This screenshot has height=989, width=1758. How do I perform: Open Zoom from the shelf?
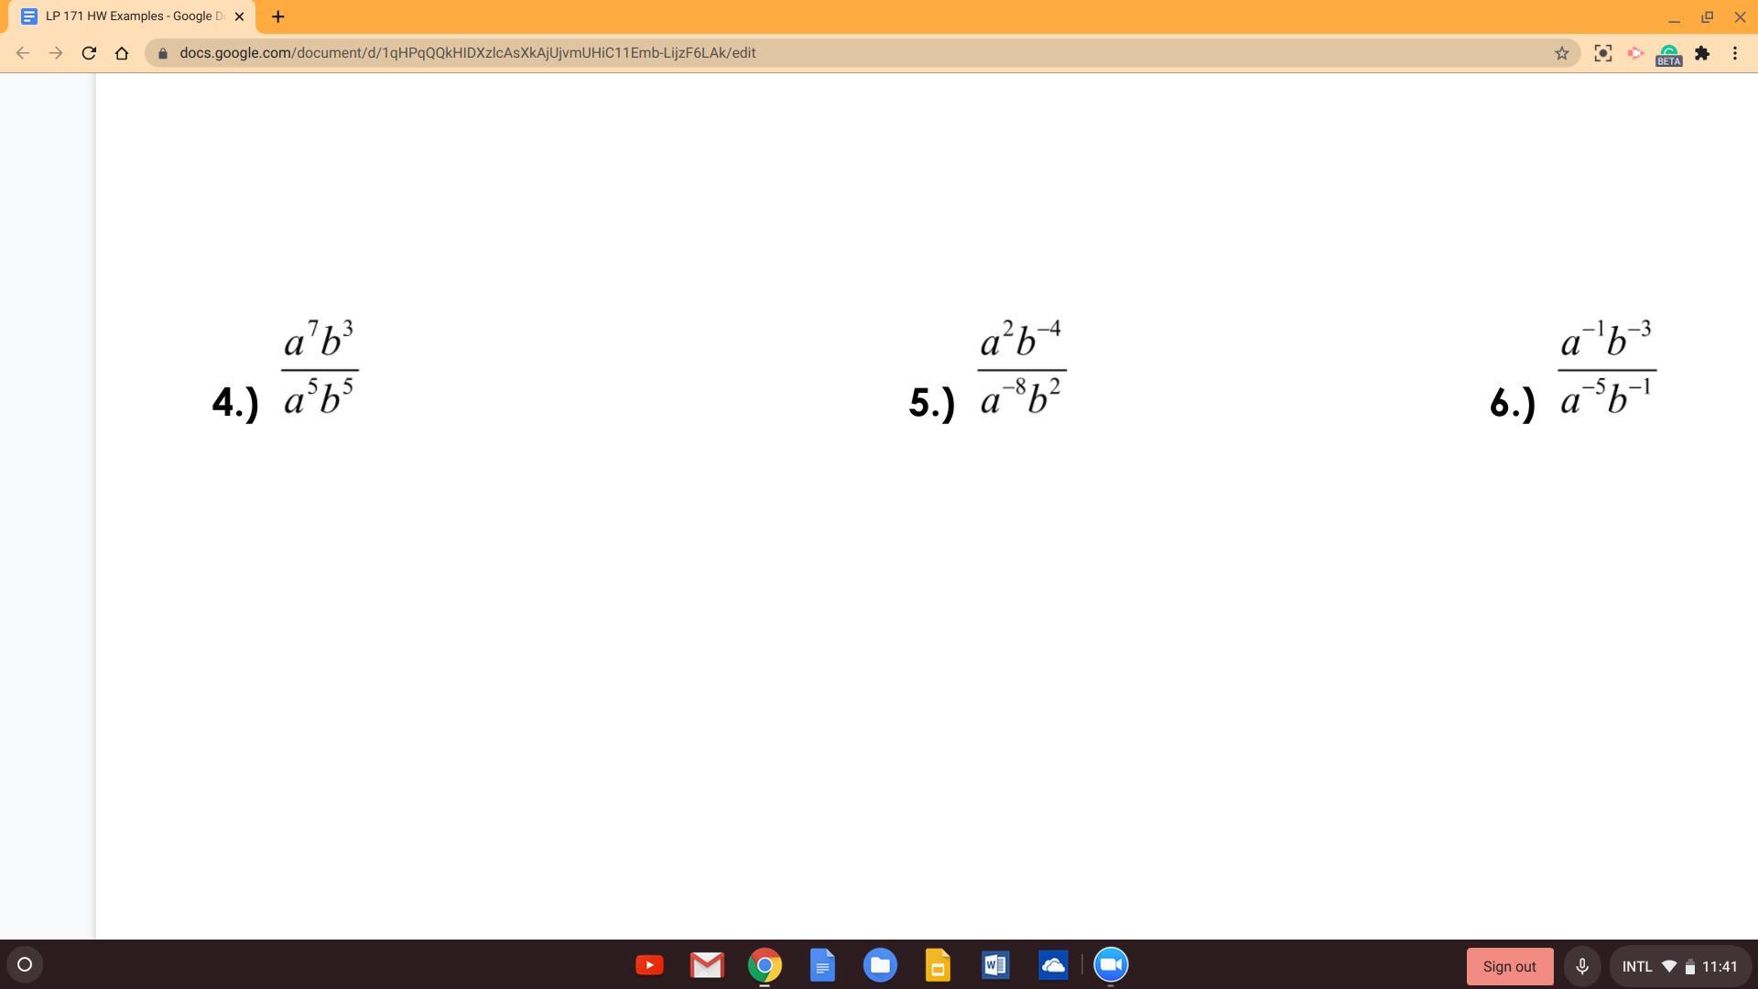(1111, 964)
